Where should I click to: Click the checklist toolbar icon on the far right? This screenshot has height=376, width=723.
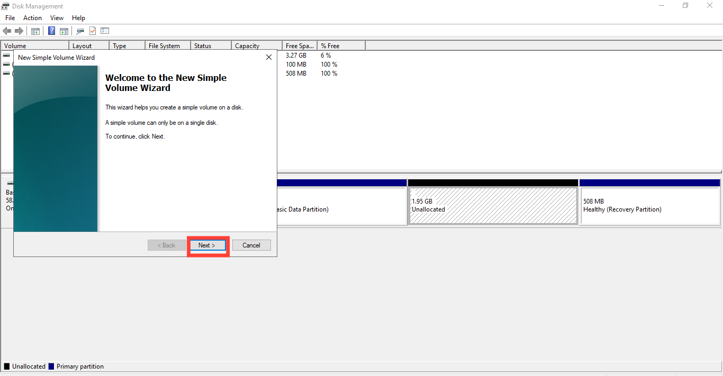105,30
